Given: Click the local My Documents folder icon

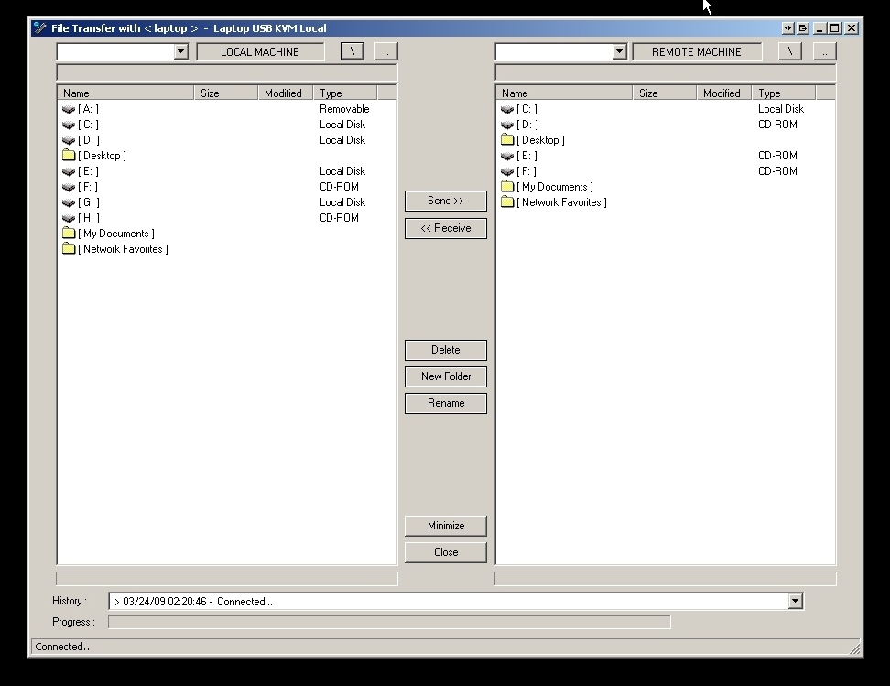Looking at the screenshot, I should coord(69,233).
